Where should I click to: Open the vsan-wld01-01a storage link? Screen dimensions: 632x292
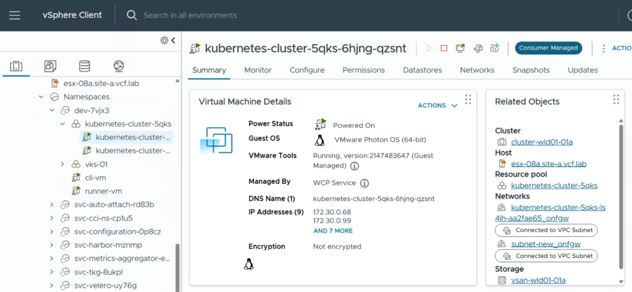[538, 280]
